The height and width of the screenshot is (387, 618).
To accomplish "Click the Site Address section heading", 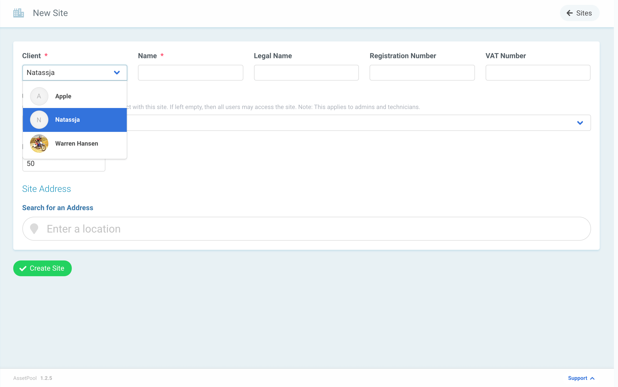I will pyautogui.click(x=46, y=189).
